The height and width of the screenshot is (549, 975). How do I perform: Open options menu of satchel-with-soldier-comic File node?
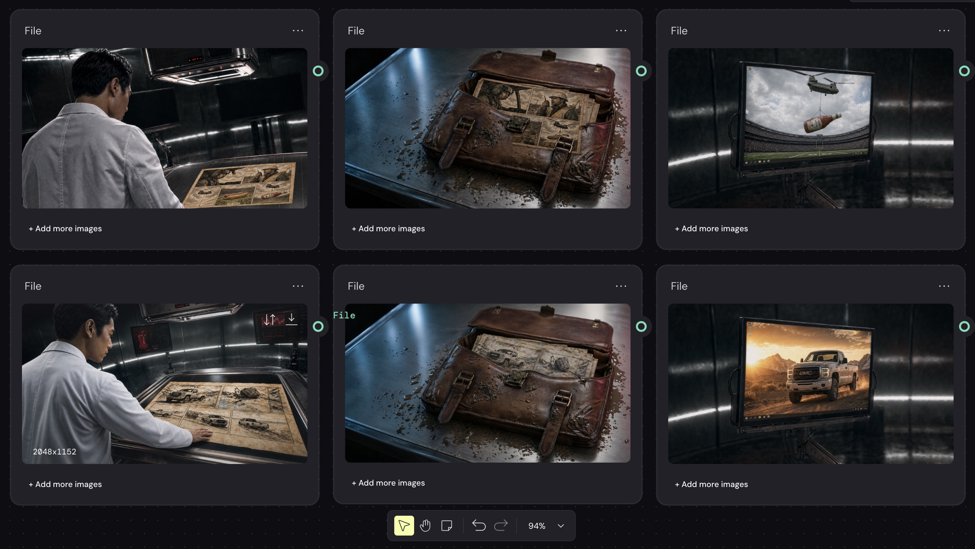click(621, 30)
